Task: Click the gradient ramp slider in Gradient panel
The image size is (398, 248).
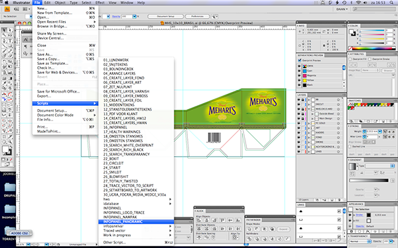Action: click(x=369, y=181)
